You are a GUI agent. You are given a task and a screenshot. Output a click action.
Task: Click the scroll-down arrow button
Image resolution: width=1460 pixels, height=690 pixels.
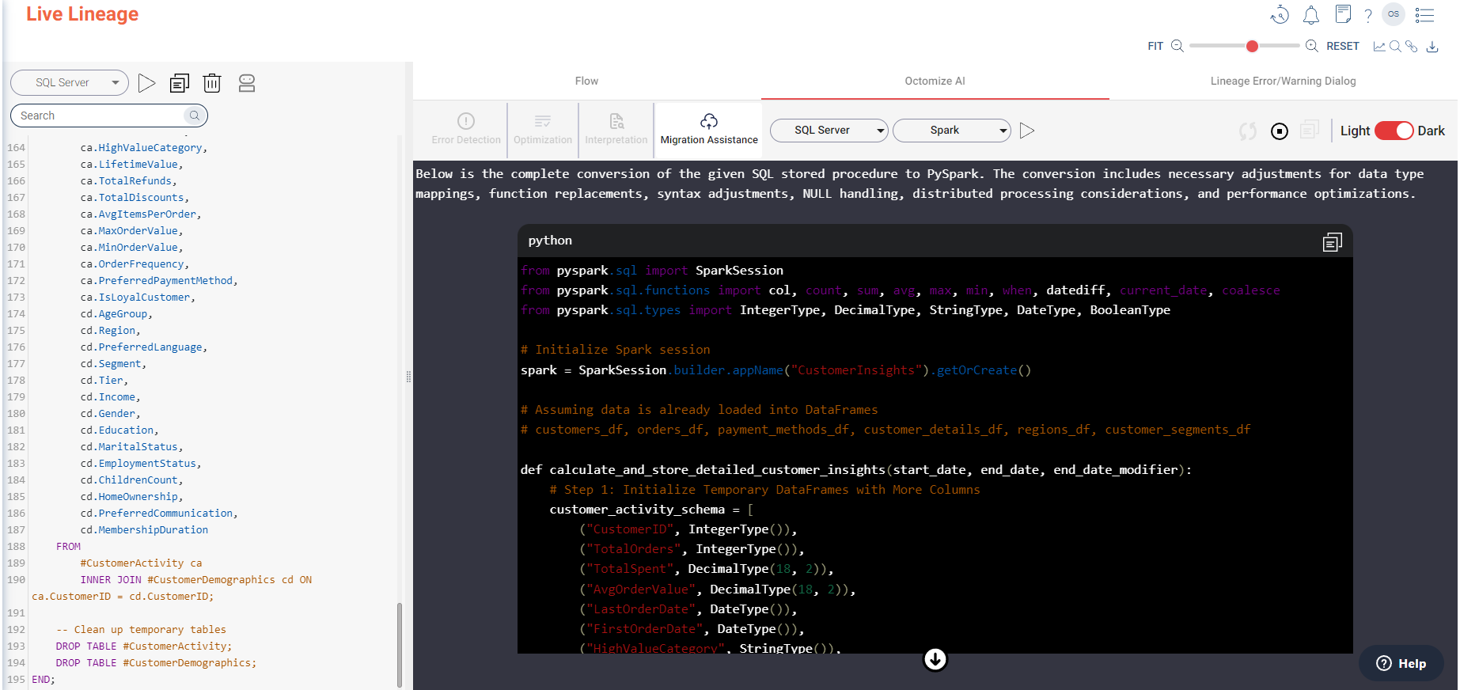point(935,659)
